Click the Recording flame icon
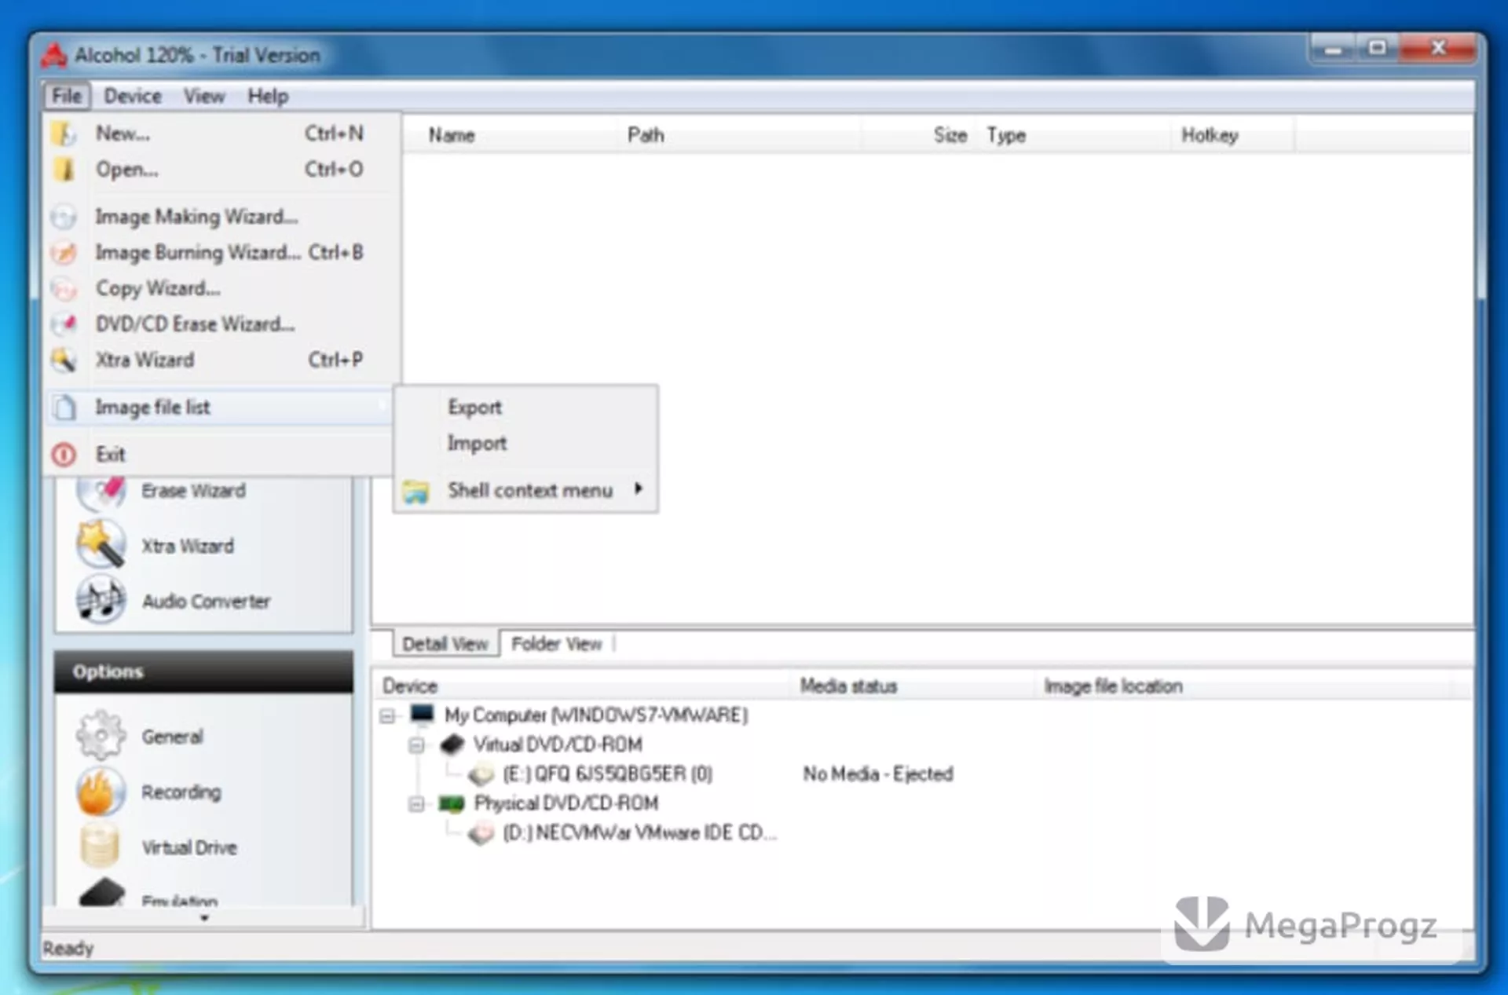Image resolution: width=1508 pixels, height=995 pixels. 101,792
